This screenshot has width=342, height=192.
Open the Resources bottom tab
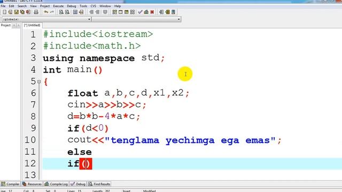tap(32, 184)
